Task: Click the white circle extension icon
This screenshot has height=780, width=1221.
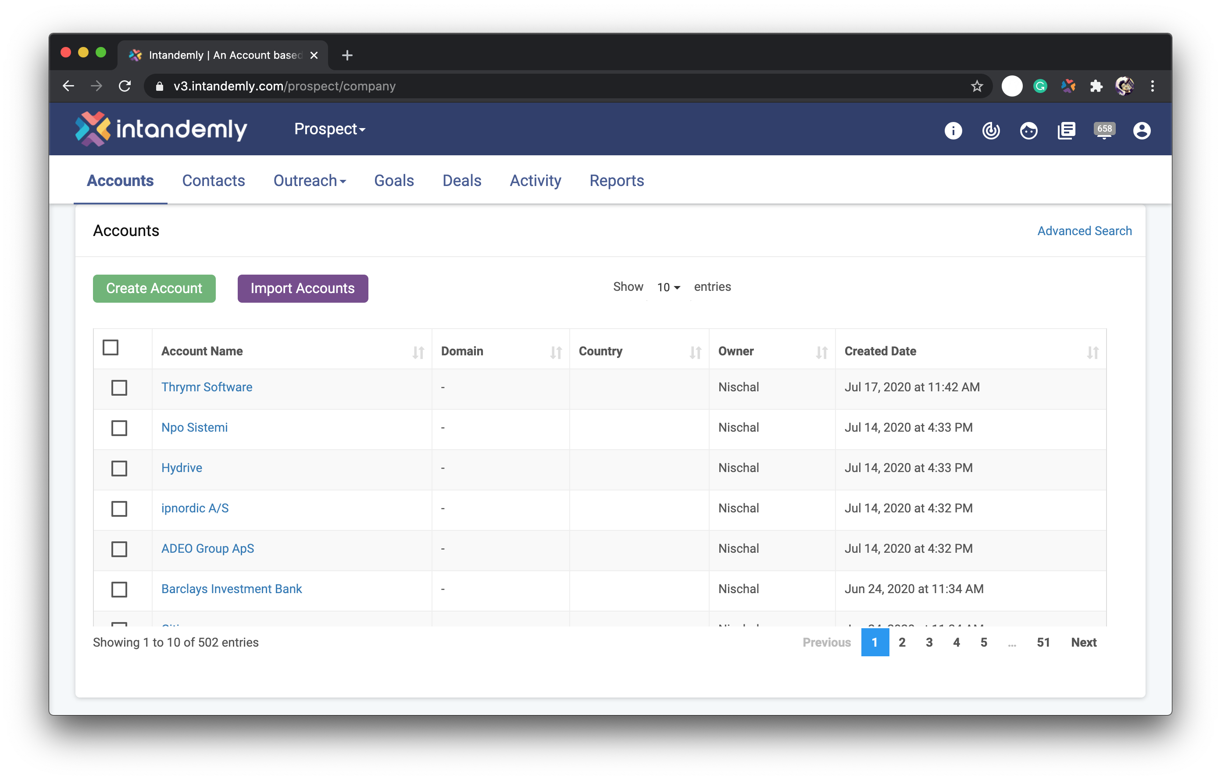Action: [x=1012, y=86]
